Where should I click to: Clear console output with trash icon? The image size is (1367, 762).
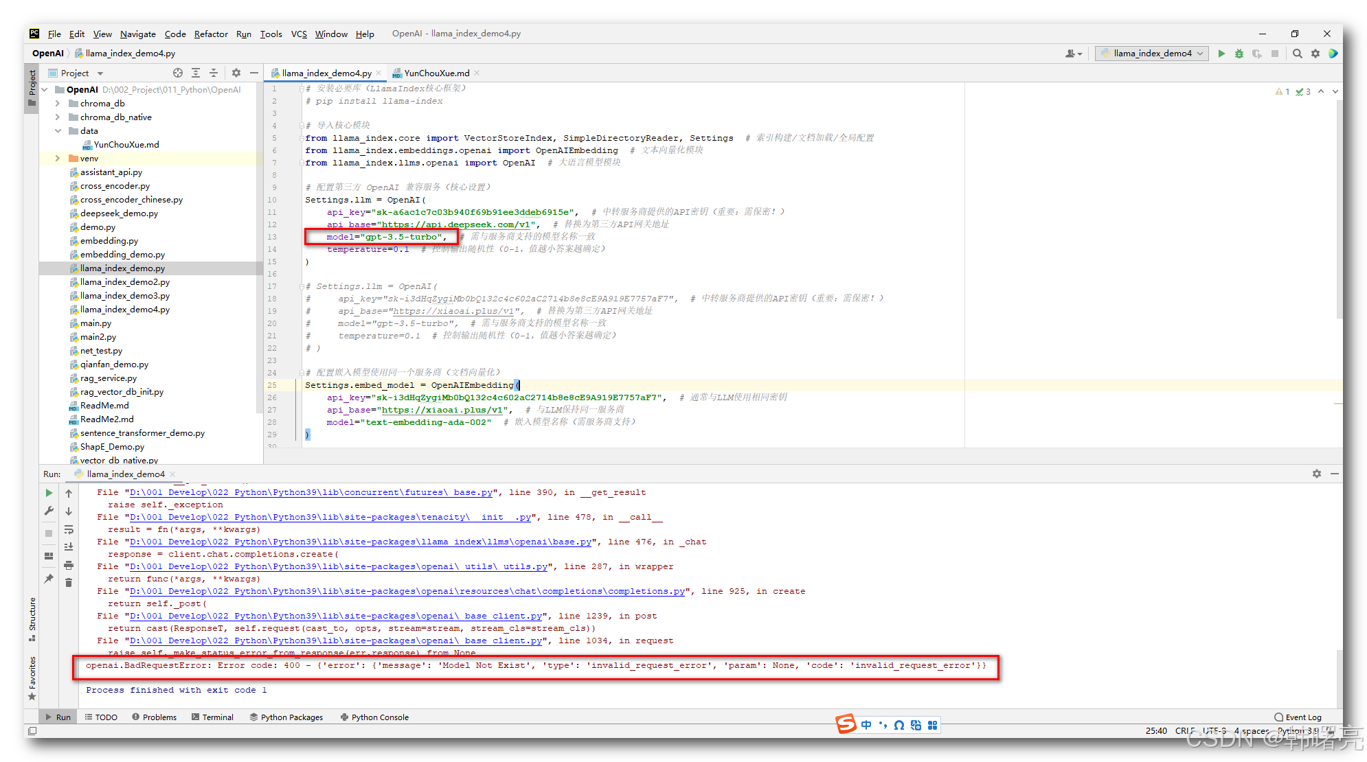coord(69,583)
